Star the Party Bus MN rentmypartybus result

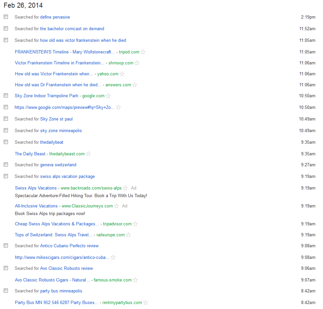click(x=146, y=302)
